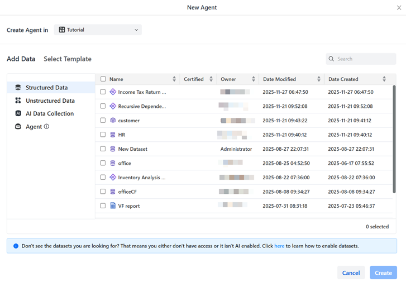Click the magnifier icon in Search box
Viewport: 406px width, 282px height.
332,59
